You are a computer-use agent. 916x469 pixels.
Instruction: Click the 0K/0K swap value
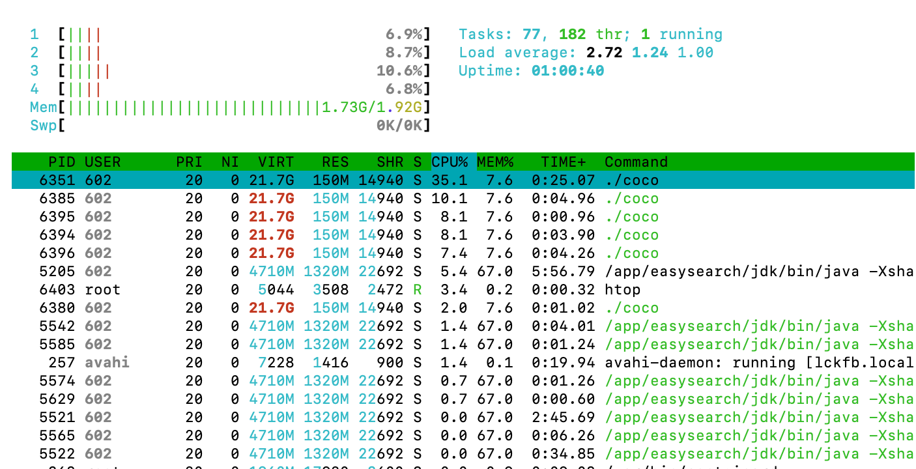tap(399, 125)
